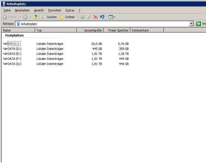
Task: Open the Bearbeiten menu
Action: pos(22,10)
